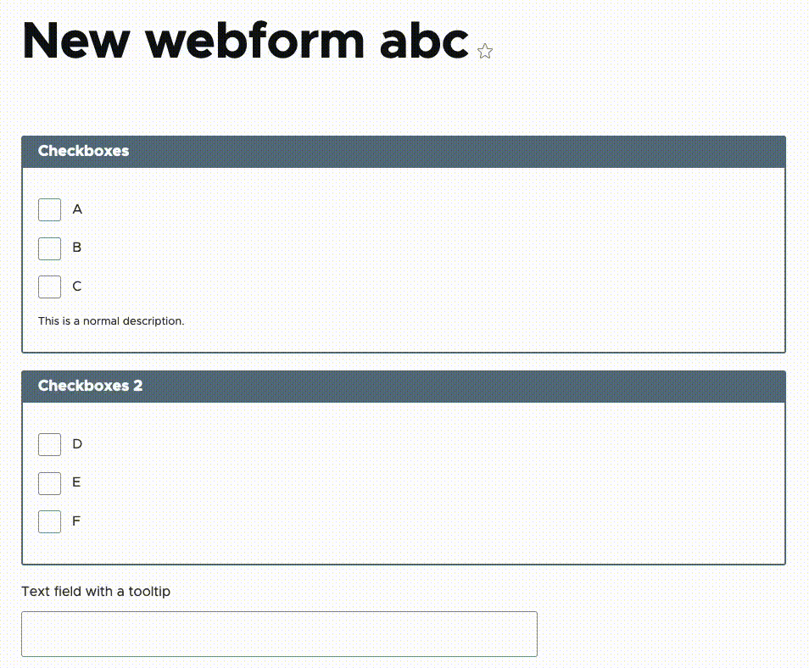Check the box next to C
This screenshot has width=809, height=668.
point(49,287)
